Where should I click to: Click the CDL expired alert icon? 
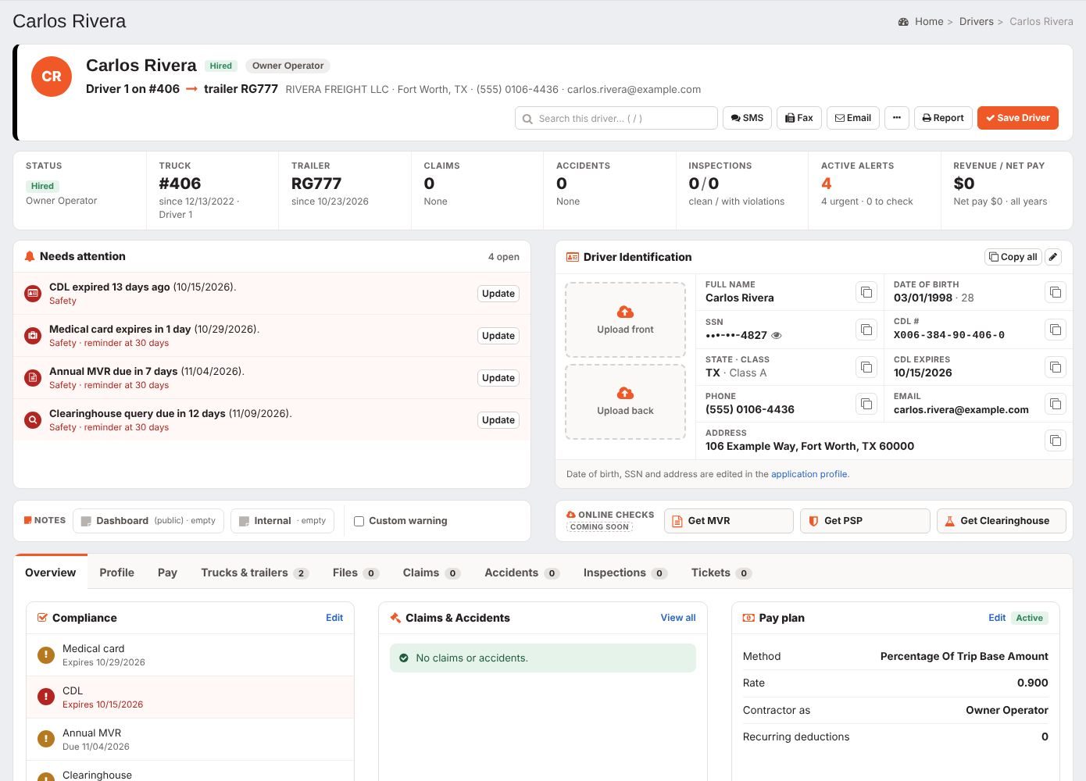33,294
